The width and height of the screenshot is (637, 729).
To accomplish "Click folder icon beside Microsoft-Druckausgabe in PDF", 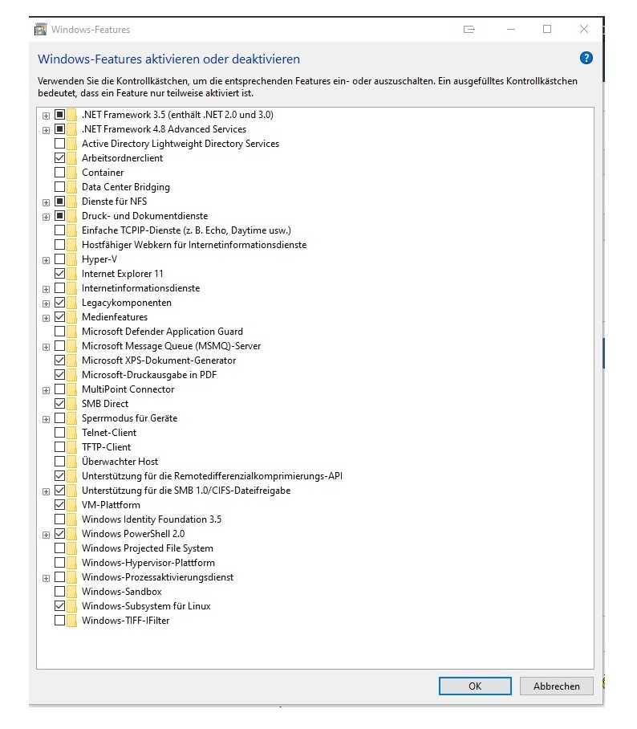I will (71, 375).
